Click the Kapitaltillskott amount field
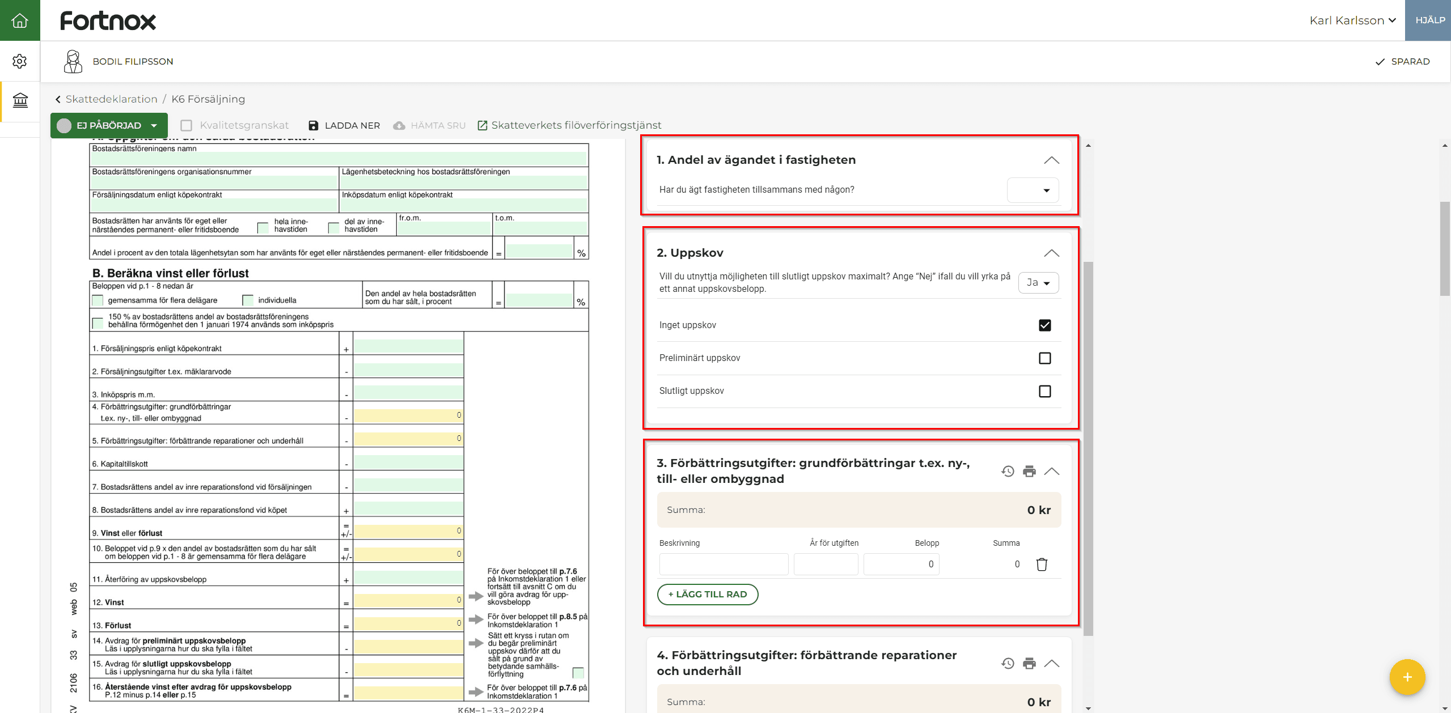 point(408,462)
